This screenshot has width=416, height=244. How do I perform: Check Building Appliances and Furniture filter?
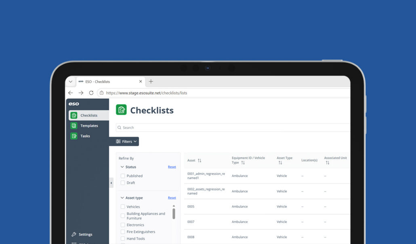coord(122,216)
